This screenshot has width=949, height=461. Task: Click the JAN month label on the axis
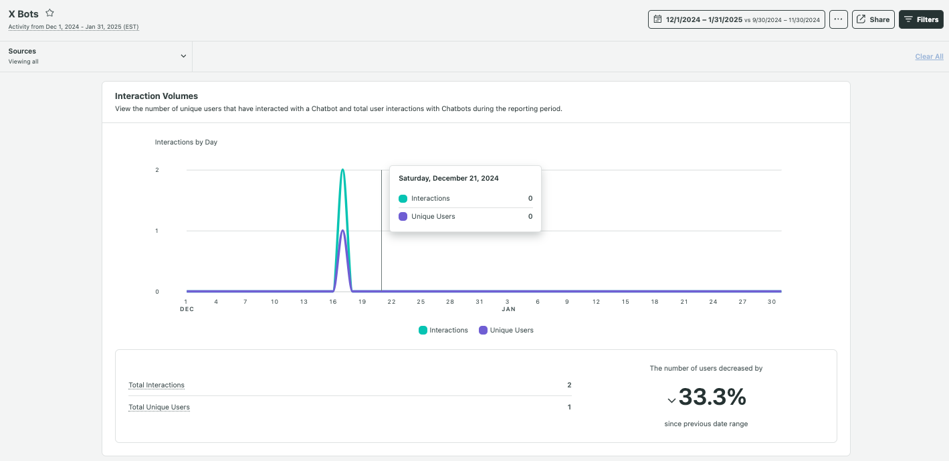pos(508,309)
